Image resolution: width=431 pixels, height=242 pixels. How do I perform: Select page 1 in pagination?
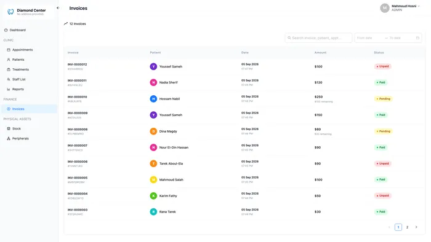tap(398, 227)
